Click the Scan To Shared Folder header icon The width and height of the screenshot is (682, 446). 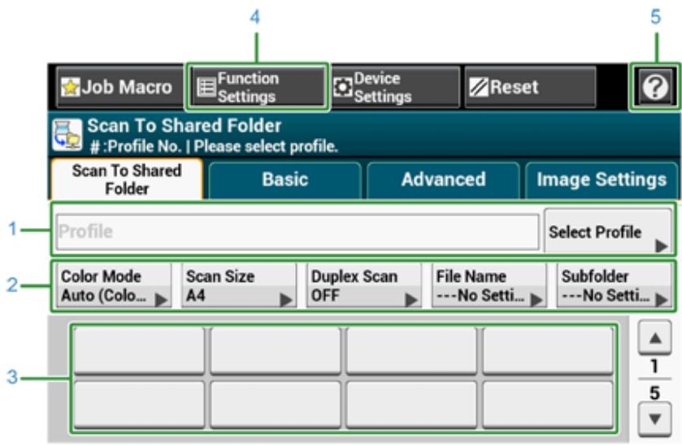[x=68, y=134]
